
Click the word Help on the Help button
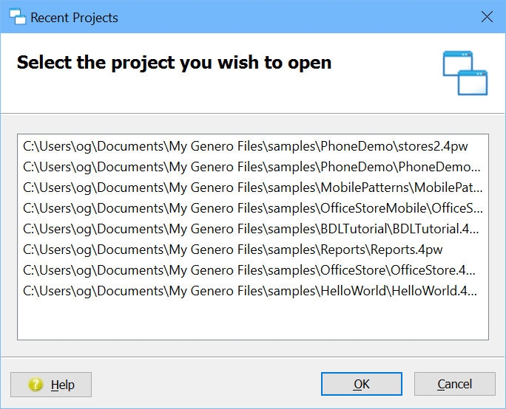[x=63, y=385]
